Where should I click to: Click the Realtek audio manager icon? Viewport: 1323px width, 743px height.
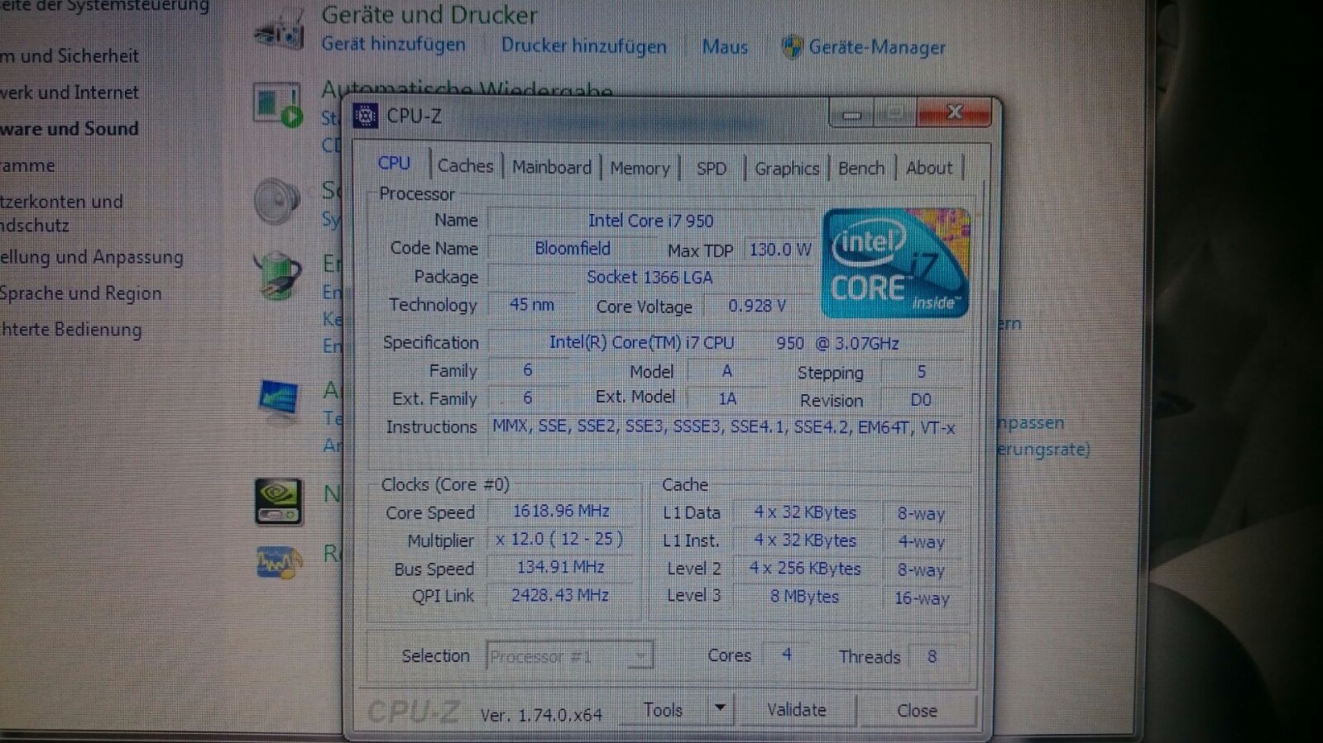(279, 562)
